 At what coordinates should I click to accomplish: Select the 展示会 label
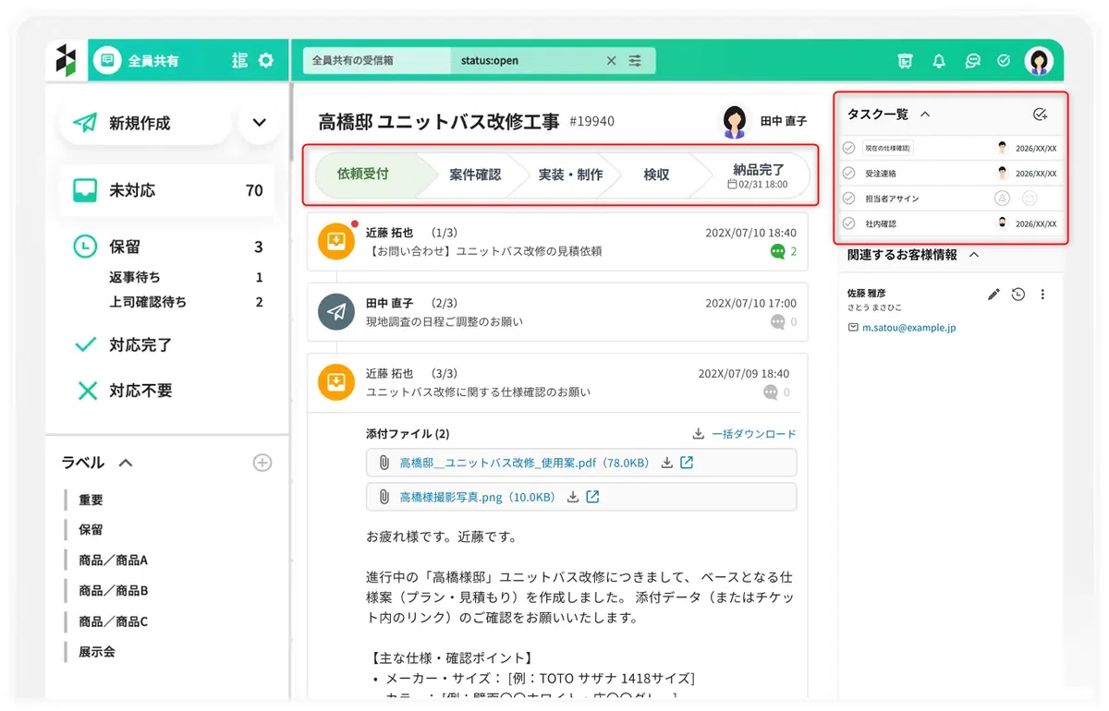(96, 652)
